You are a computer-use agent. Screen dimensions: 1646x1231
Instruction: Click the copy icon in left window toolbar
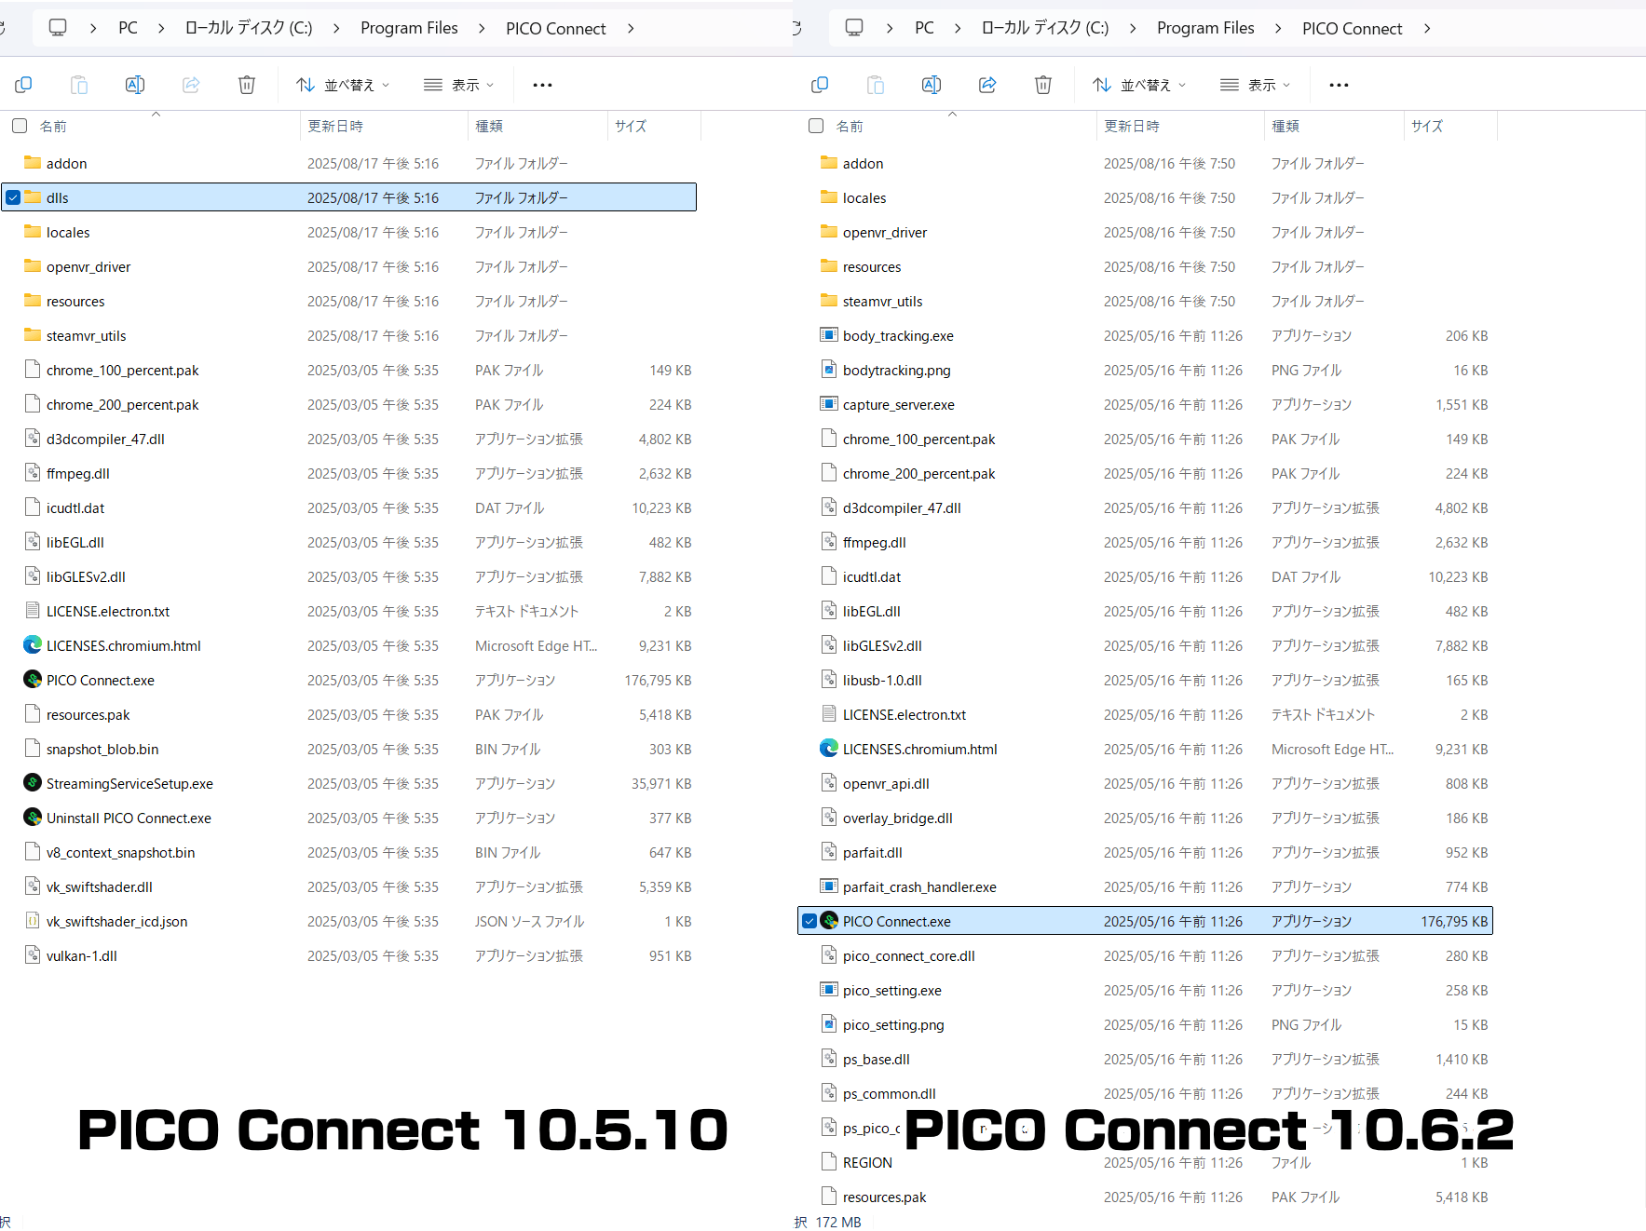[23, 85]
